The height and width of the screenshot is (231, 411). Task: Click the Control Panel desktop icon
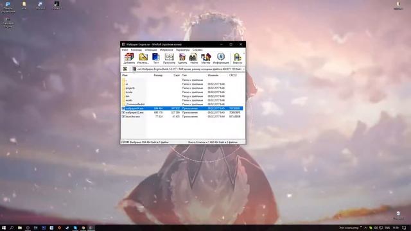pos(8,7)
